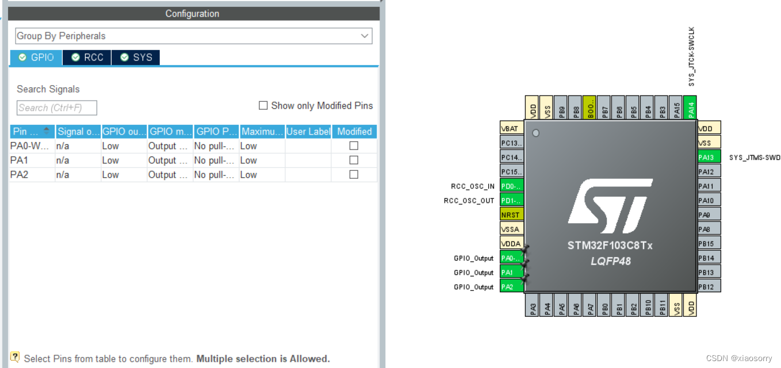Click the PB14 pin on chip
Viewport: 781px width, 368px height.
[709, 258]
